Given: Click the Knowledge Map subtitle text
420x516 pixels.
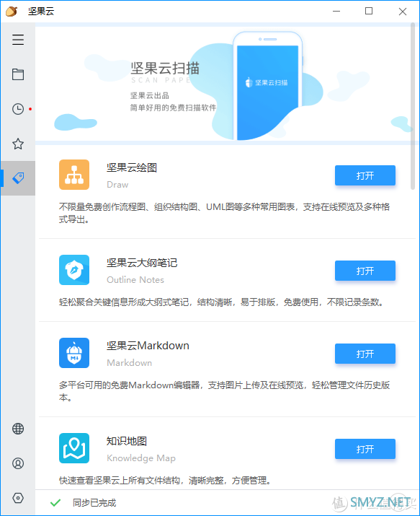Looking at the screenshot, I should point(141,458).
